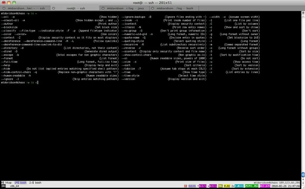Viewport: 305px width, 189px height.
Task: Click the '--ignore -I' option text
Action: tap(10, 79)
